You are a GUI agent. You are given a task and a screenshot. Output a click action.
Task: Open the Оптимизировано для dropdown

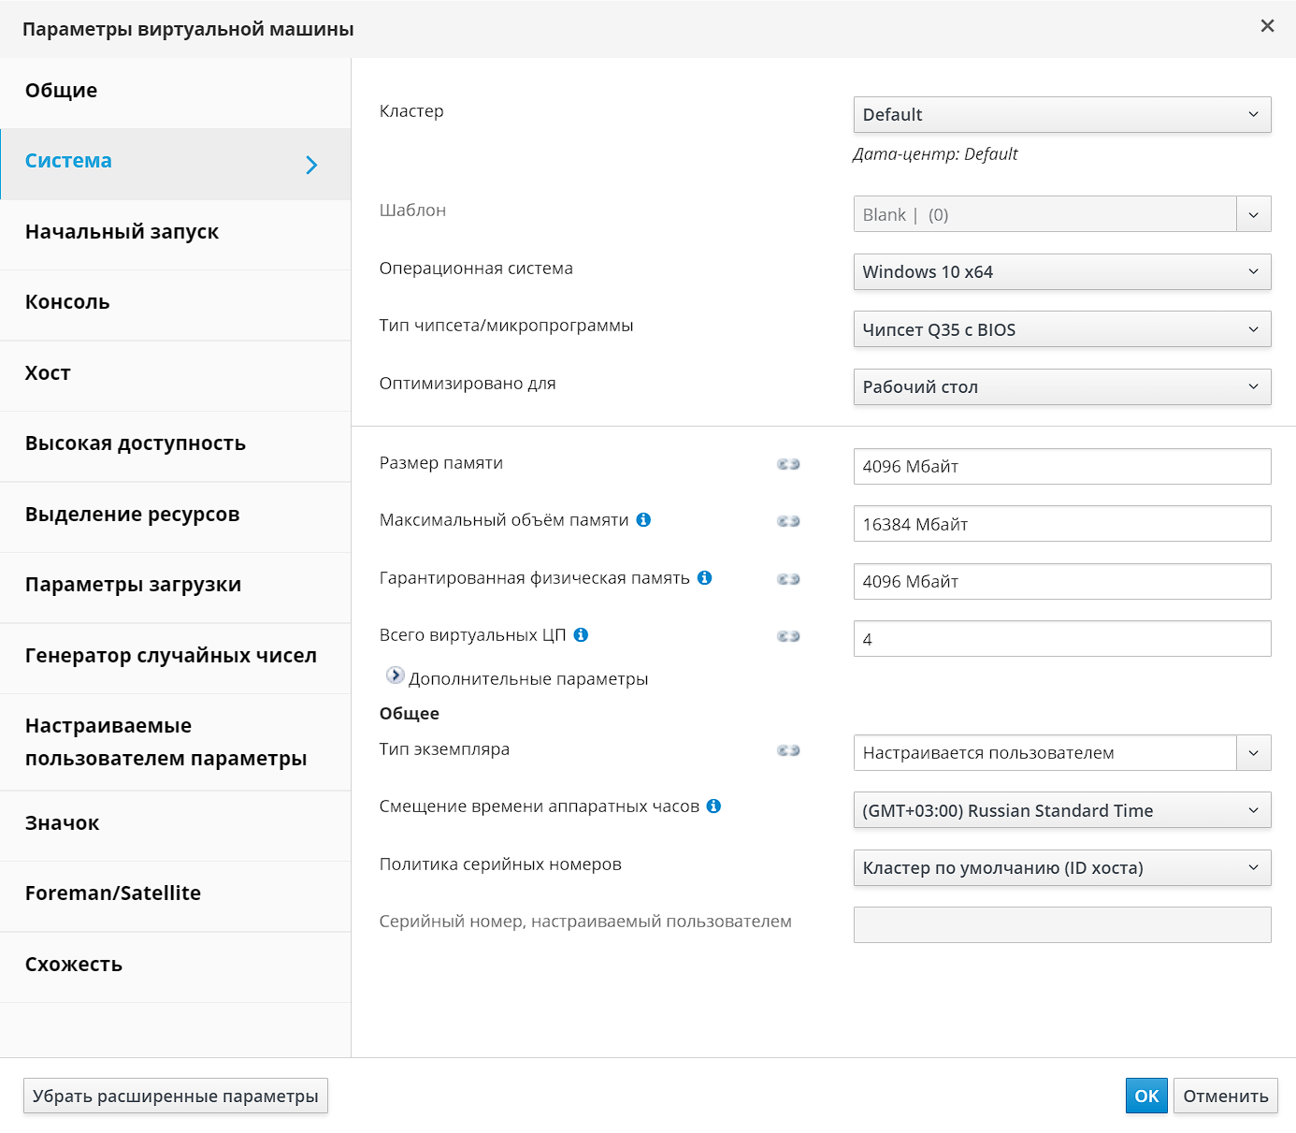click(x=1061, y=387)
